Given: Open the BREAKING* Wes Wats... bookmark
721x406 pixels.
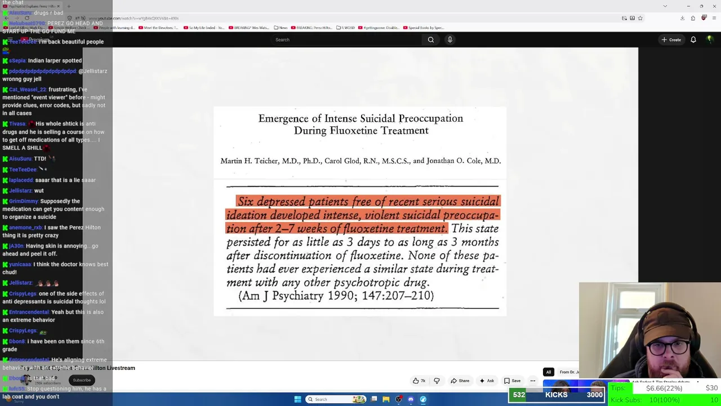Looking at the screenshot, I should 248,28.
